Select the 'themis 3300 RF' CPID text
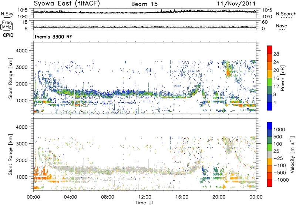 (53, 37)
